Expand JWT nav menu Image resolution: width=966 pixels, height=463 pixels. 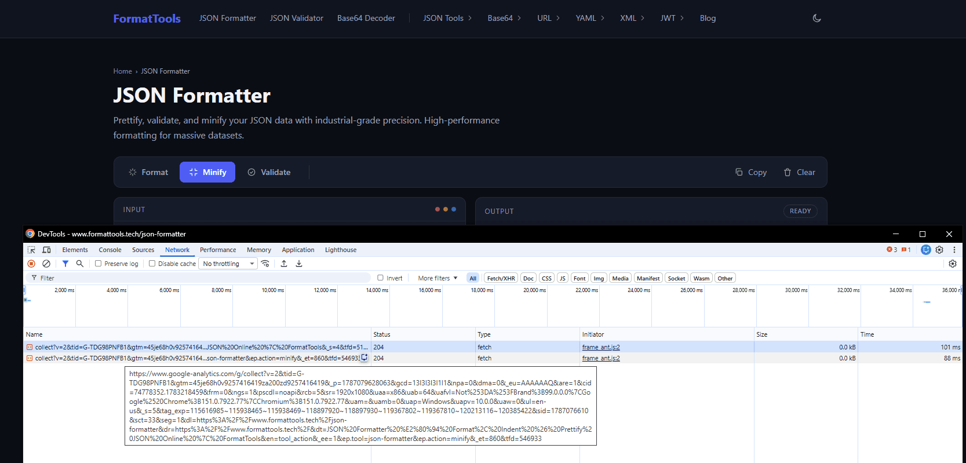[x=672, y=18]
